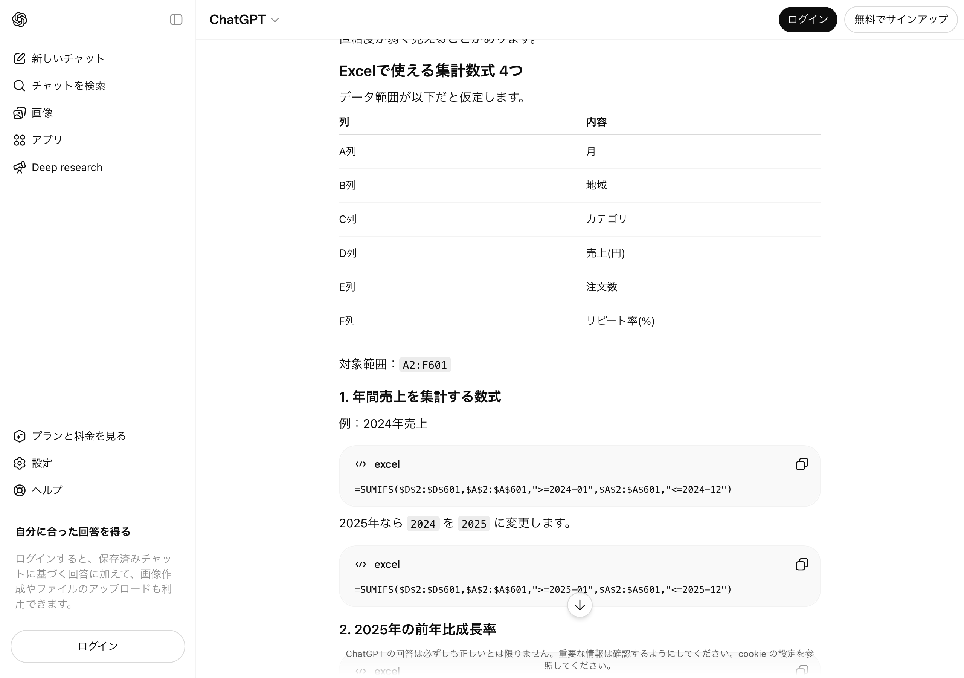The height and width of the screenshot is (678, 964).
Task: Click the magnifier search icon
Action: [x=19, y=86]
